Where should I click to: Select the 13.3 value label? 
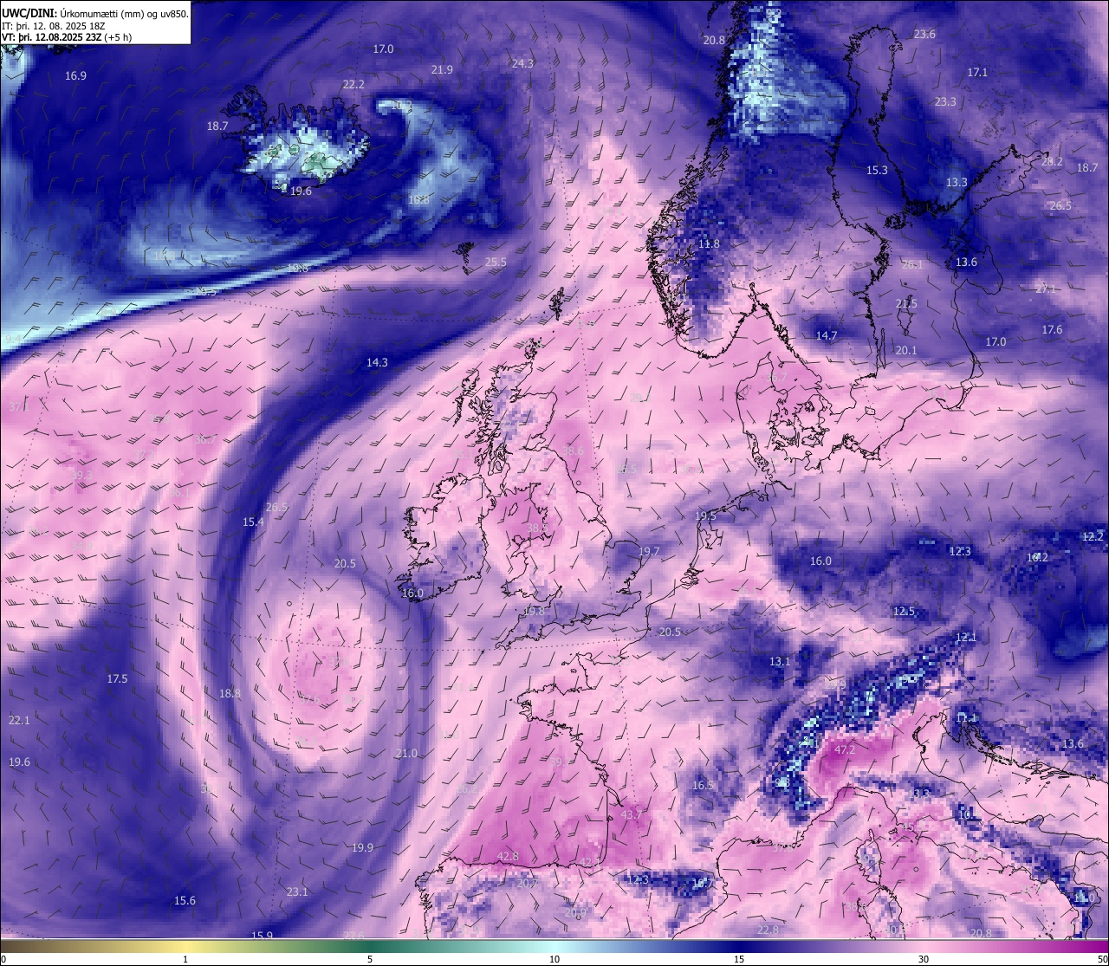pos(957,183)
